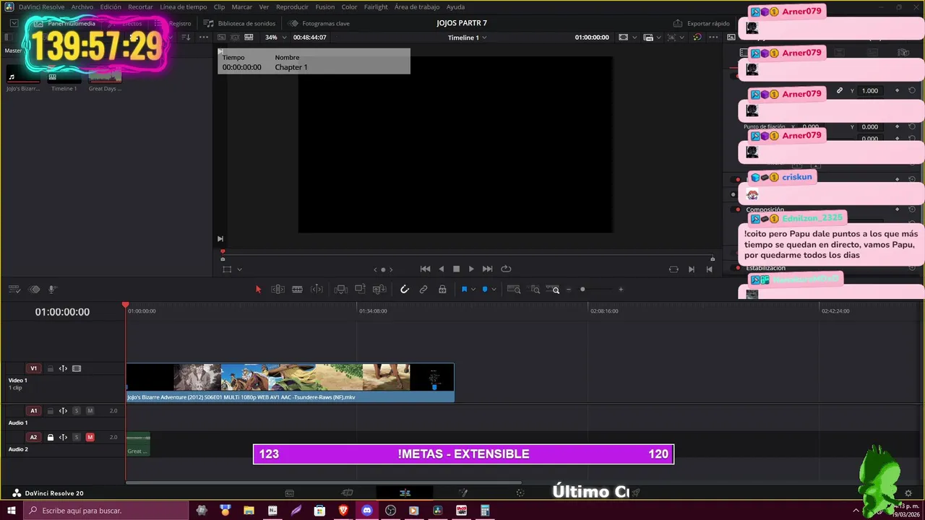Solo the Audio 1 track
Viewport: 925px width, 520px height.
pos(77,411)
